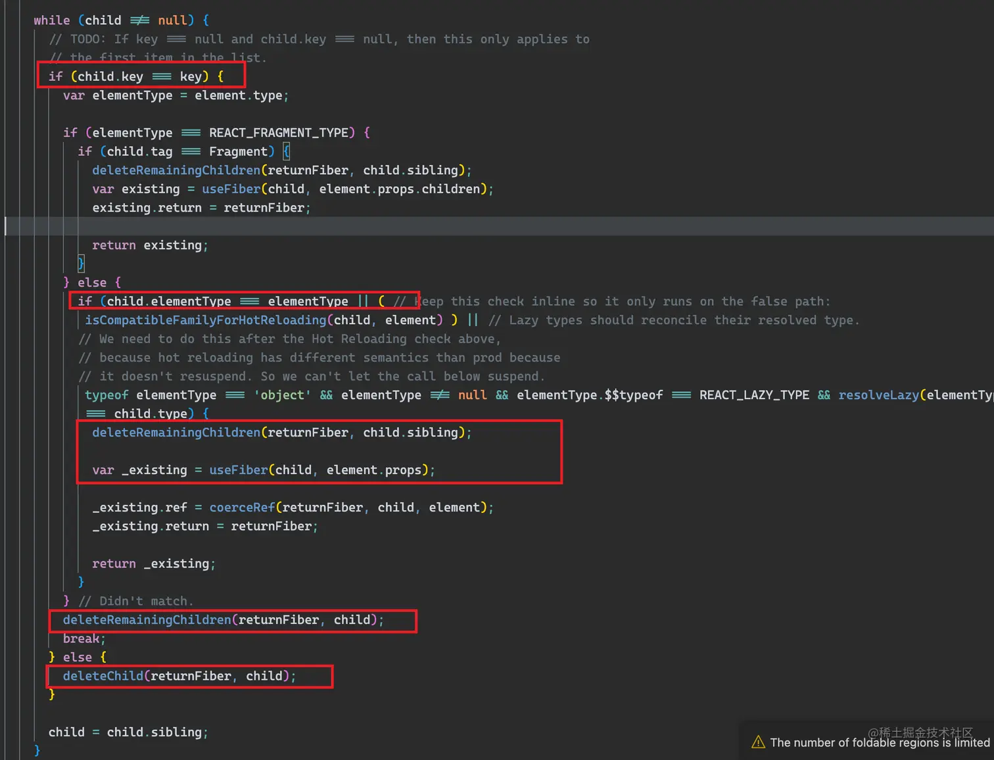
Task: Open the 'number of foldable regions is limited' notification
Action: (880, 742)
